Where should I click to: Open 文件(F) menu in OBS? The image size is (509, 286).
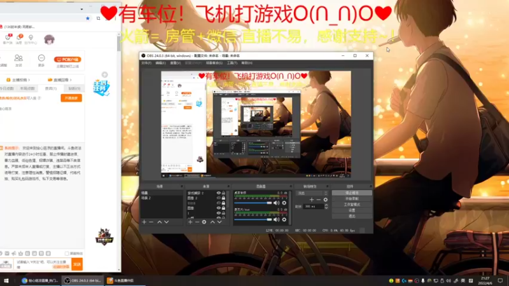click(x=146, y=63)
